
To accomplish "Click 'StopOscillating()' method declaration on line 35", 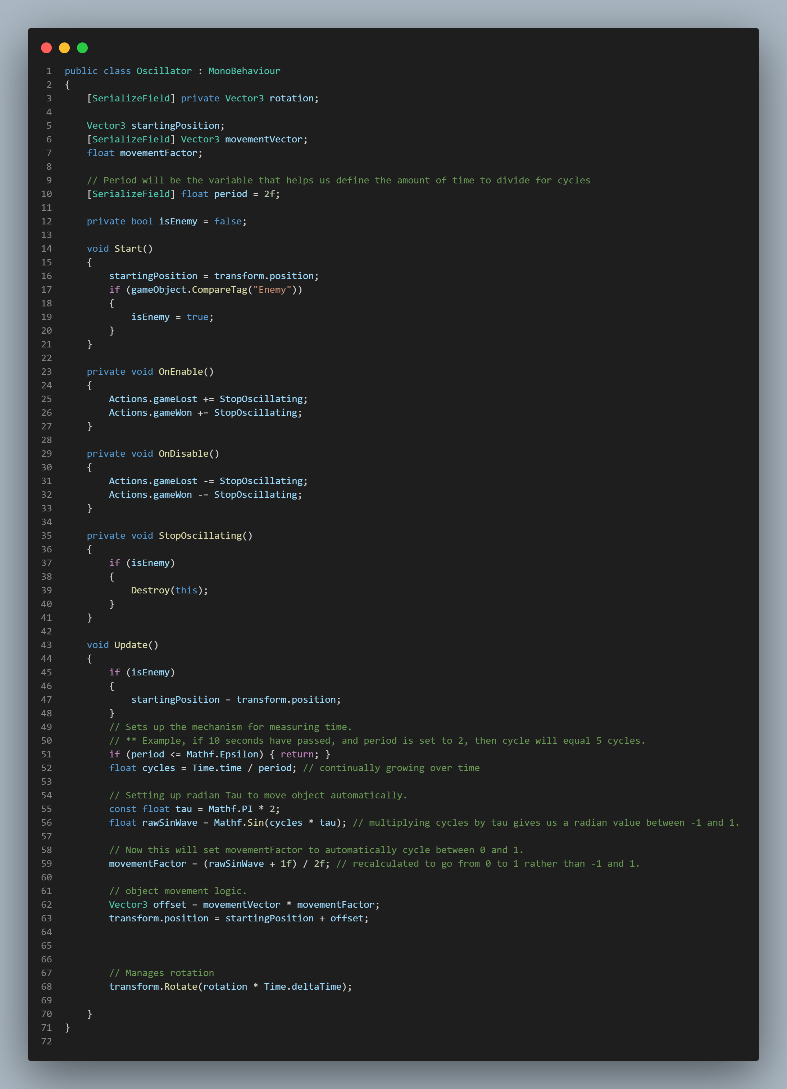I will point(205,536).
